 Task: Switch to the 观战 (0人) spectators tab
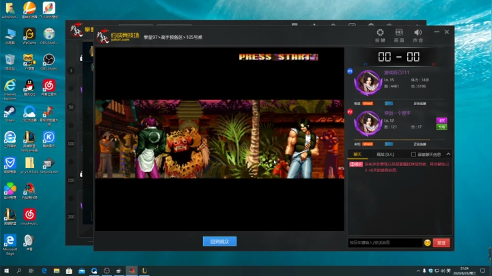[x=385, y=154]
